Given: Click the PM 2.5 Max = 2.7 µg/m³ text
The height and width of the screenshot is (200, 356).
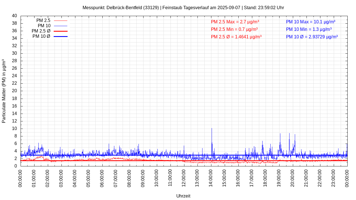Looking at the screenshot, I should [235, 22].
